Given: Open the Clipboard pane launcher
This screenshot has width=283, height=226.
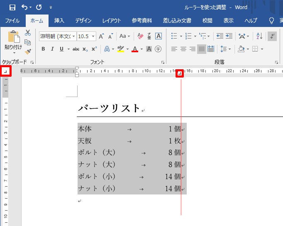Looking at the screenshot, I should (x=32, y=62).
